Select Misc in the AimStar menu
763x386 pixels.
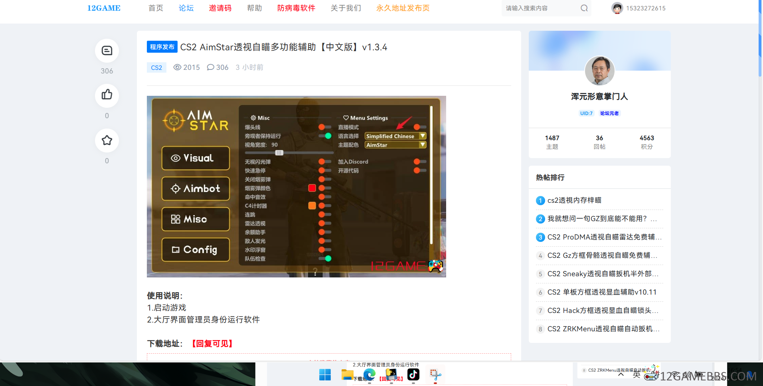click(196, 219)
